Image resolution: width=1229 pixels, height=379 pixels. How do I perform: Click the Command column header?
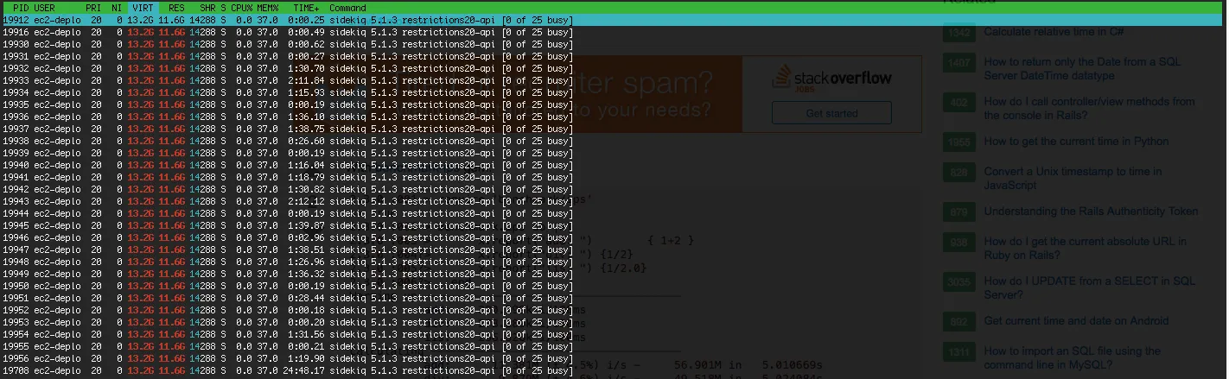(347, 8)
